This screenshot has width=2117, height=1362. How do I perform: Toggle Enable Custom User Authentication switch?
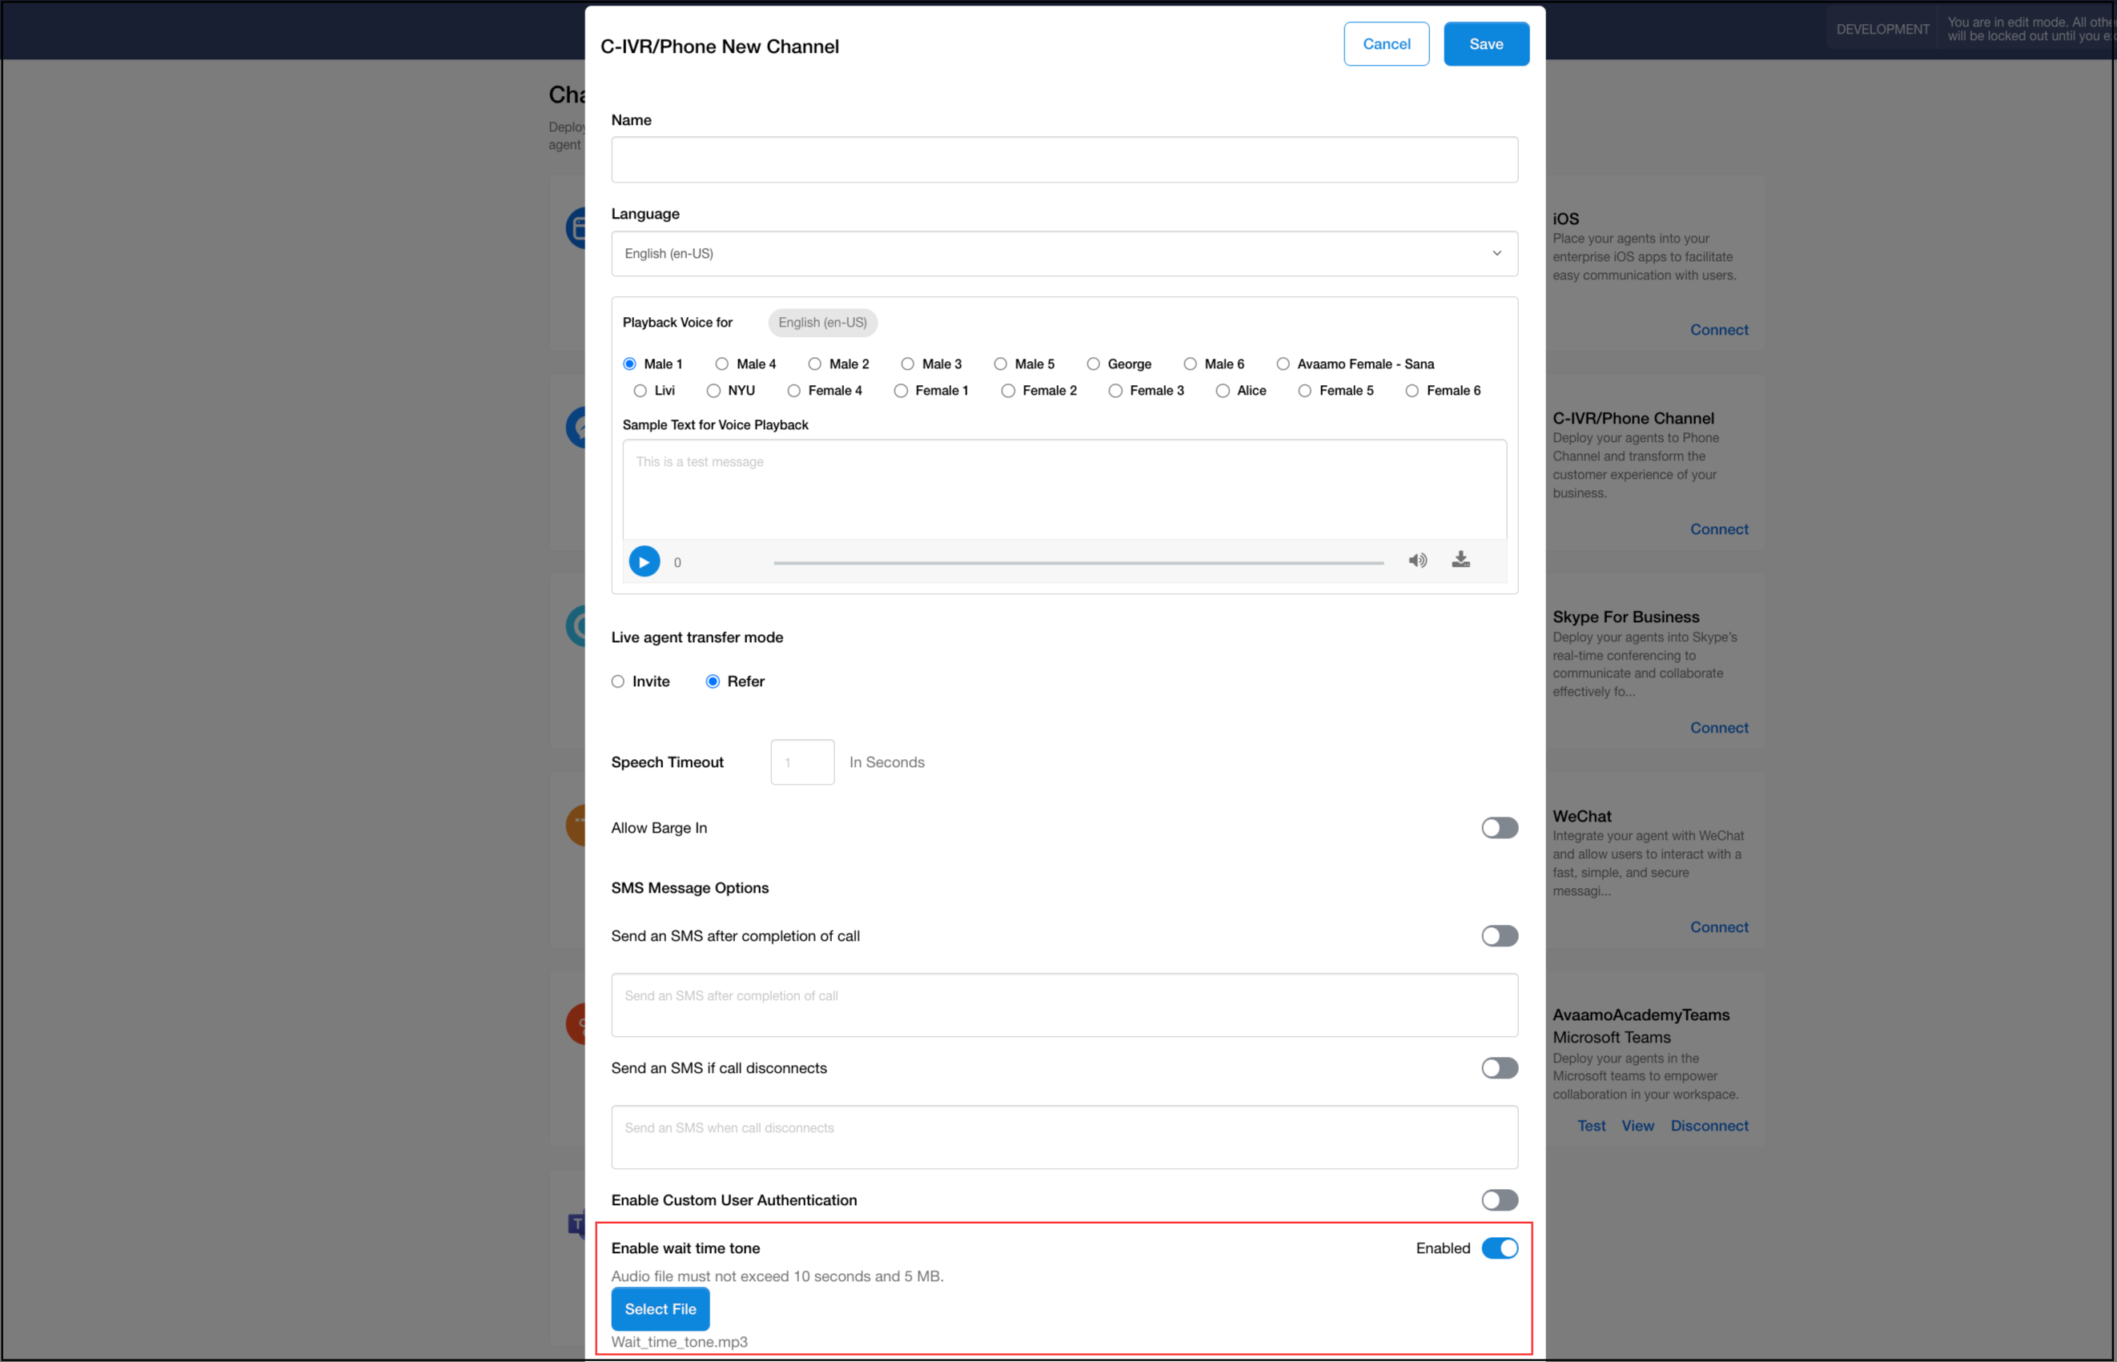(x=1499, y=1200)
